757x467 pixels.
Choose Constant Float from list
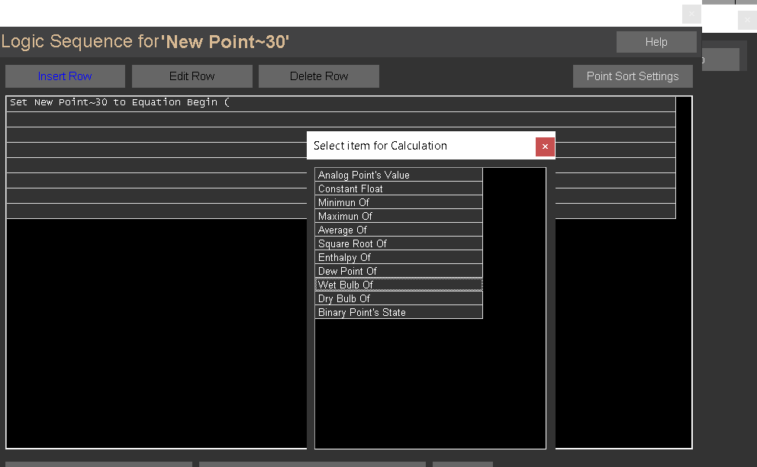tap(398, 188)
